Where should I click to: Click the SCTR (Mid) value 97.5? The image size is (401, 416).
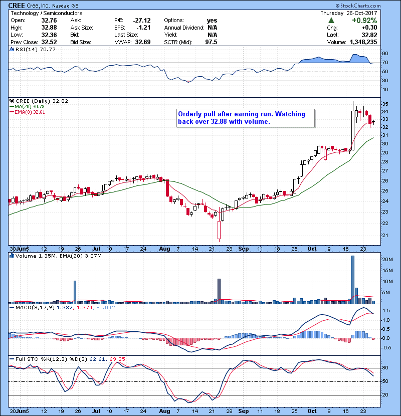211,42
